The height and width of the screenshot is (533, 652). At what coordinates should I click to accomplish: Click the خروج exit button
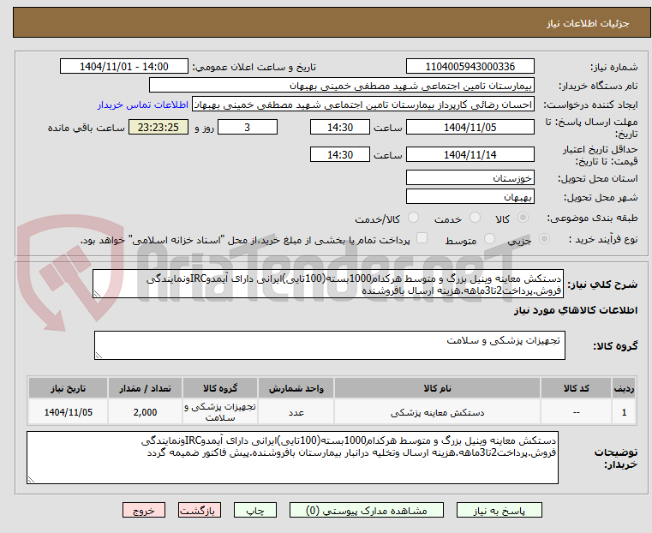pos(144,510)
